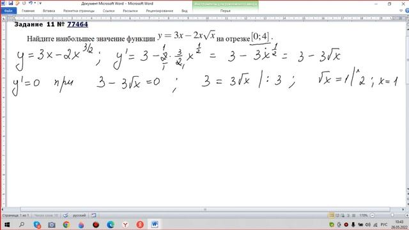
Task: Open the Разметка страницы tab
Action: (x=79, y=11)
